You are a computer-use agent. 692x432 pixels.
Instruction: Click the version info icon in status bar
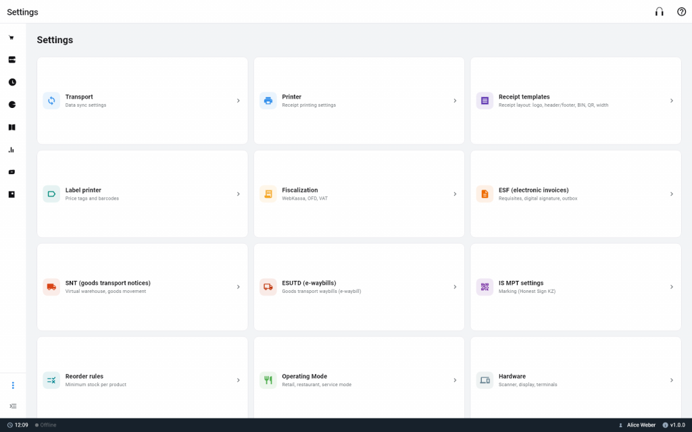coord(665,425)
